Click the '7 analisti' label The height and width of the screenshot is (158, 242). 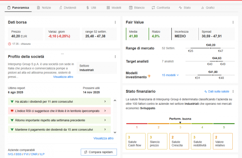click(x=168, y=61)
